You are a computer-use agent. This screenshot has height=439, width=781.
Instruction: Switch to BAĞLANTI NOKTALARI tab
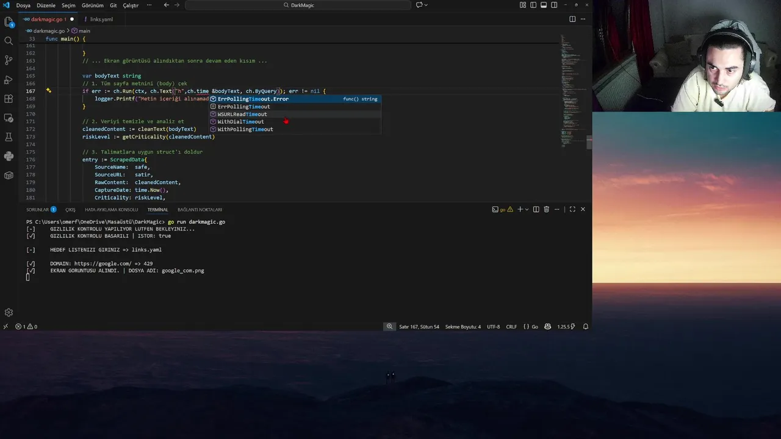(x=200, y=209)
